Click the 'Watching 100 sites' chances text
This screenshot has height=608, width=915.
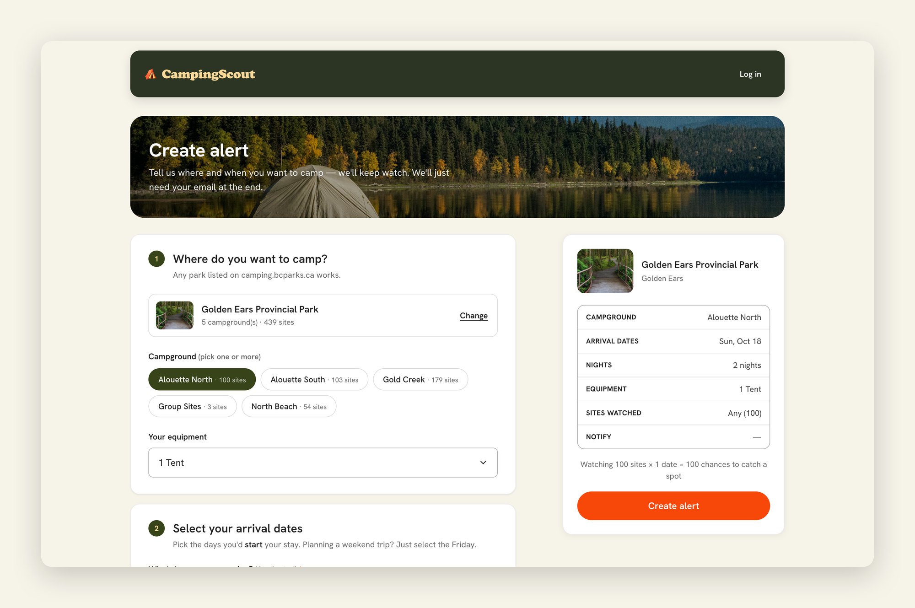[673, 470]
